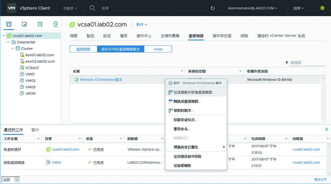Switch to the 主機和叢集 tab
The image size is (331, 184).
click(x=170, y=36)
